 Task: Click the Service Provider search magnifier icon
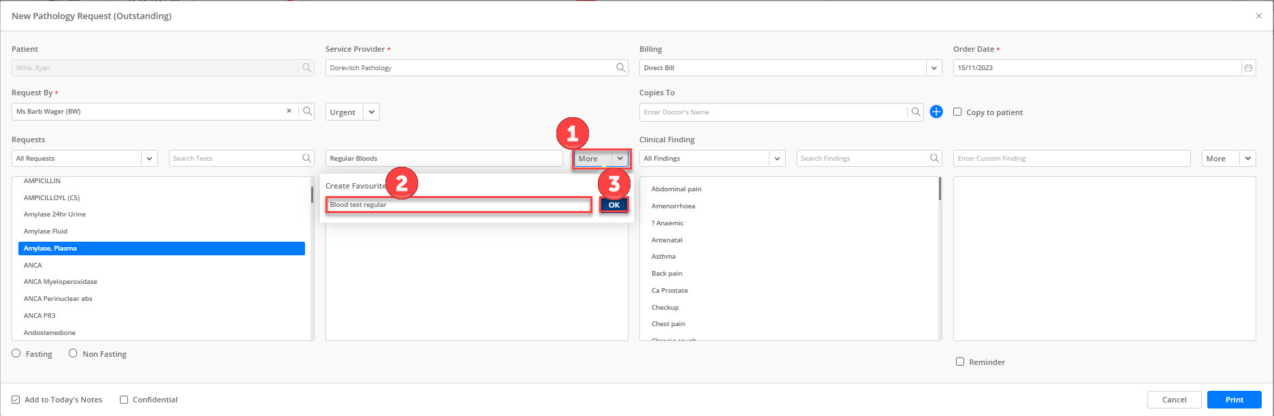620,67
